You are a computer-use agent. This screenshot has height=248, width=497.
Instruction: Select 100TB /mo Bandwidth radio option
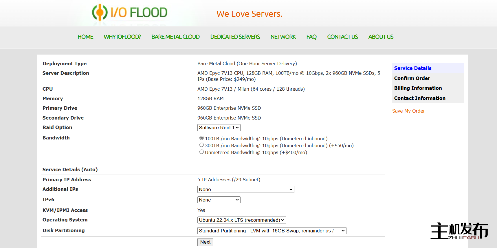[201, 138]
